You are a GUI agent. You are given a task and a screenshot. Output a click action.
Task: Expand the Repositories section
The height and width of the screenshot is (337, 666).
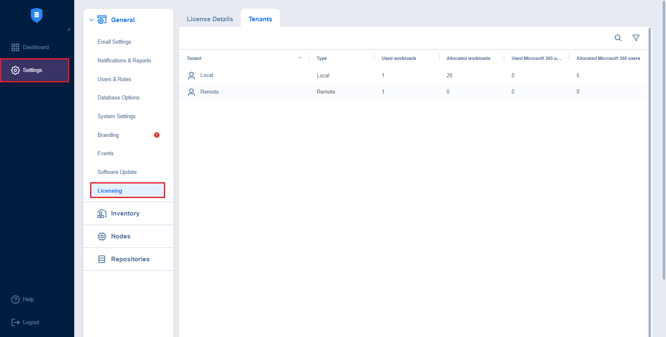click(130, 259)
